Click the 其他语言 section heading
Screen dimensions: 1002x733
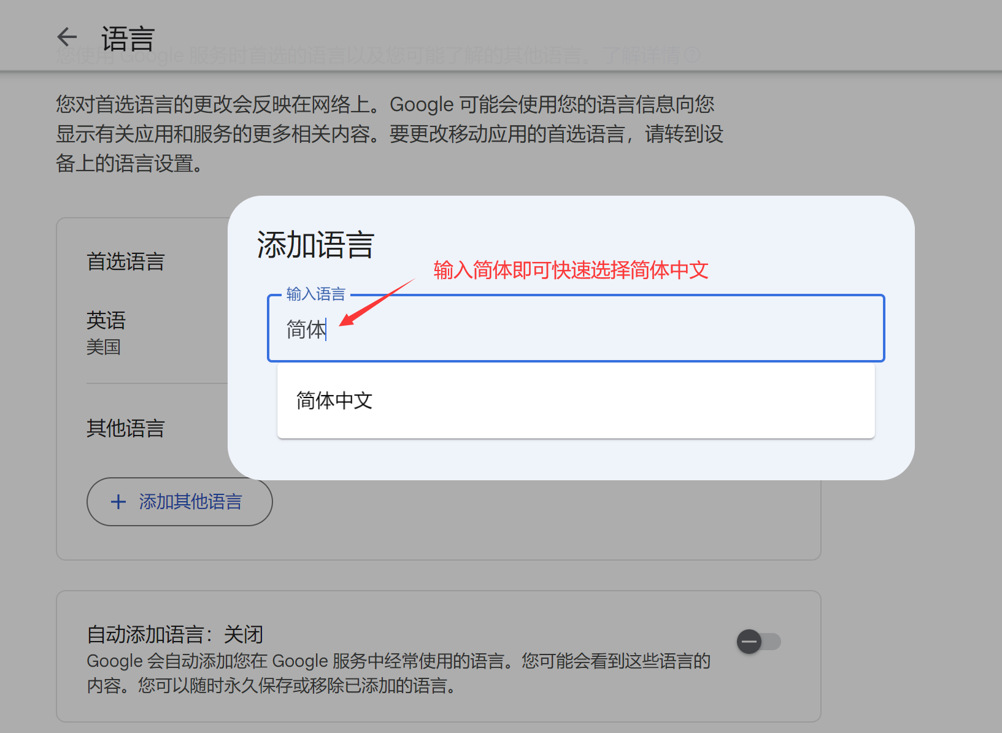(126, 428)
